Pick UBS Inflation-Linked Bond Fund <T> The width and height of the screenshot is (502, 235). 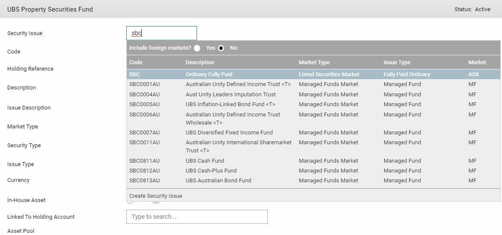(230, 104)
